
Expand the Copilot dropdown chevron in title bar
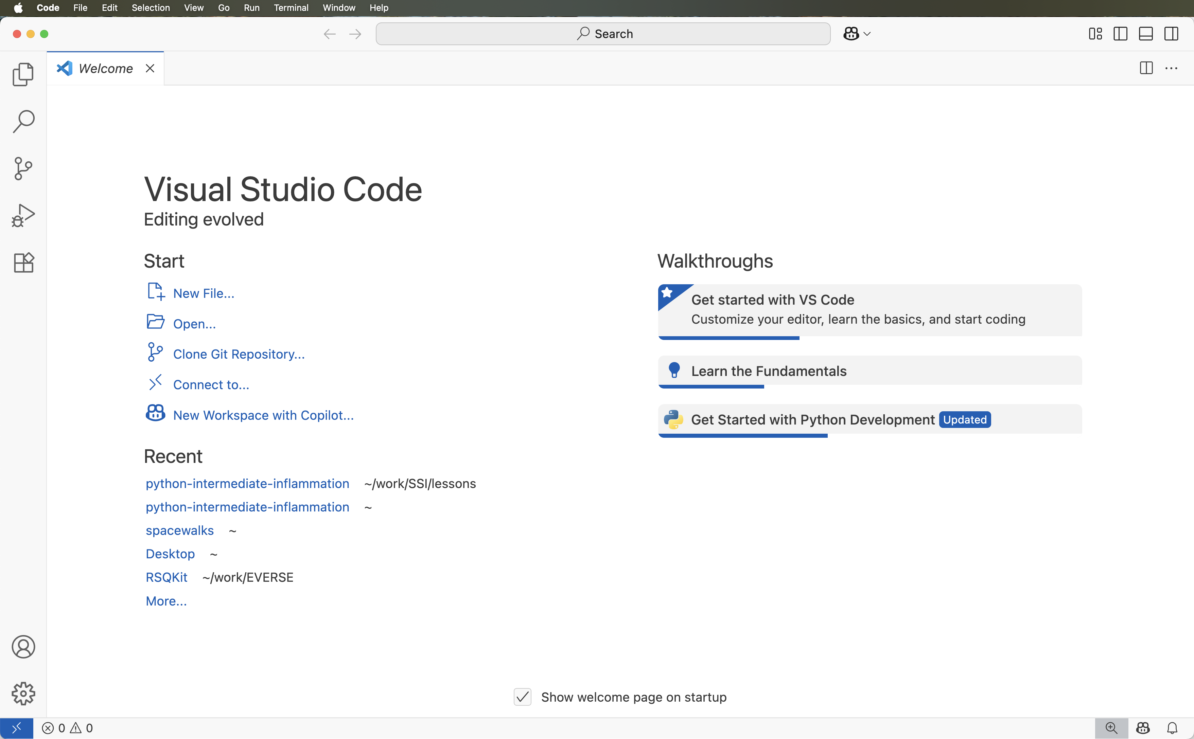867,34
